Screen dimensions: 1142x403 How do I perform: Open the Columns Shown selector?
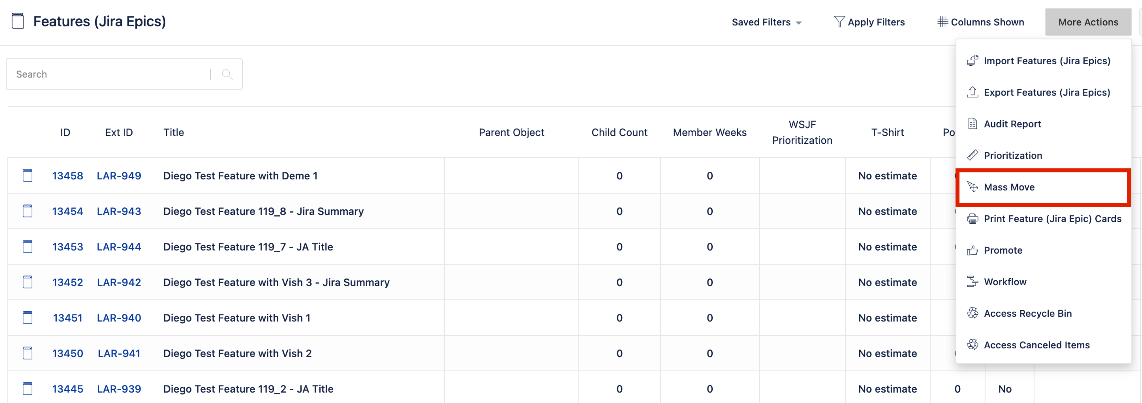[981, 22]
